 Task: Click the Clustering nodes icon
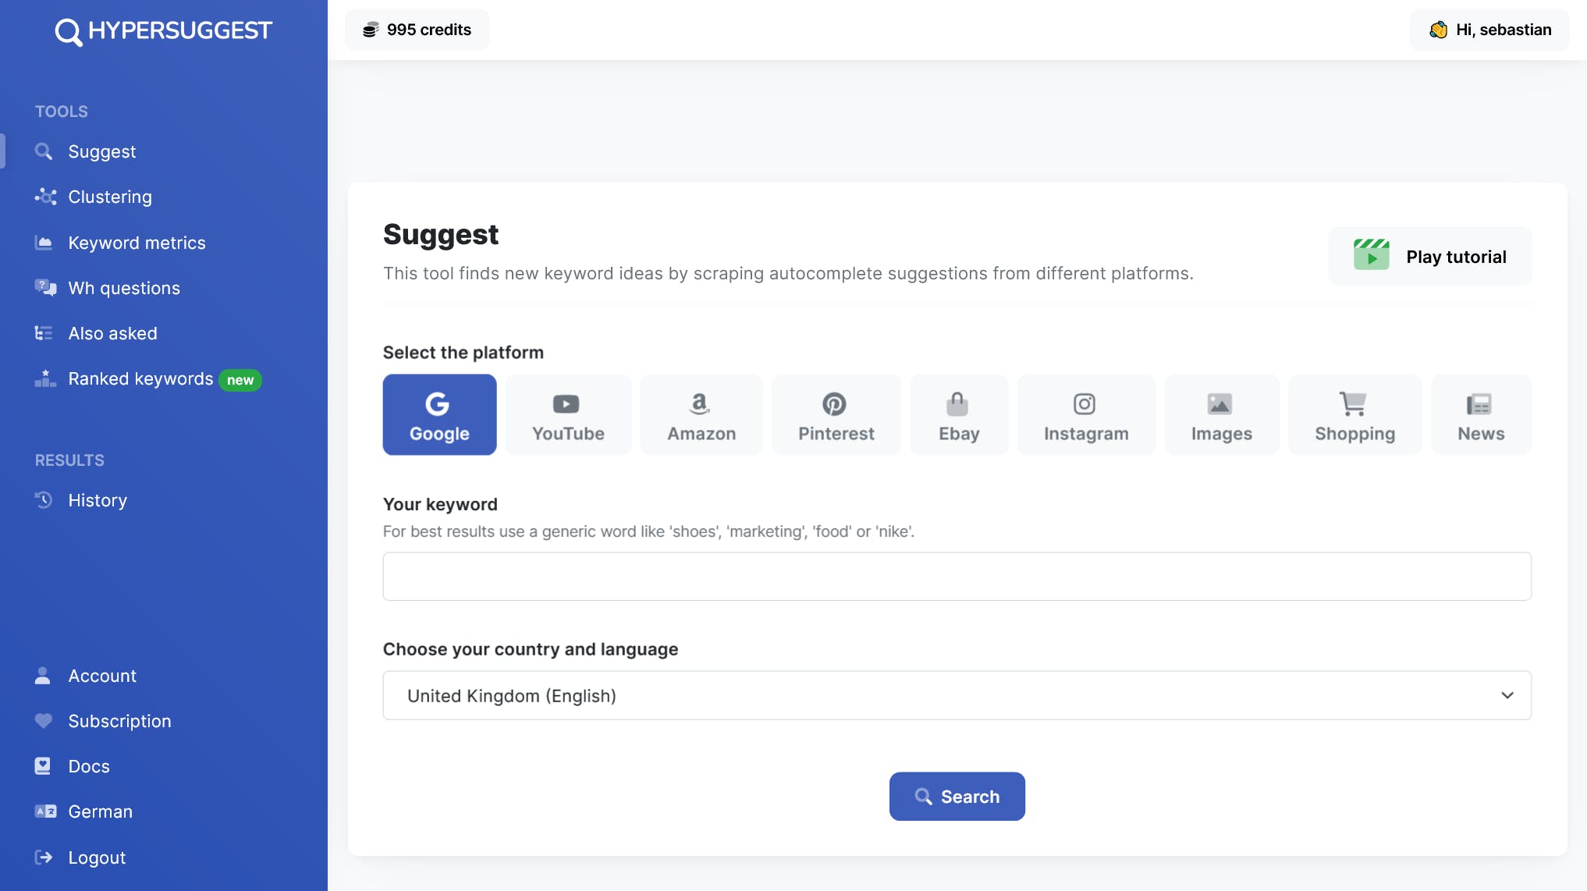[45, 197]
